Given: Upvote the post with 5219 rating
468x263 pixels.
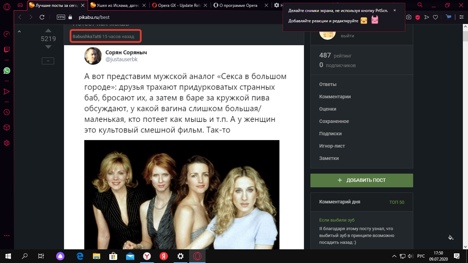Looking at the screenshot, I should [x=48, y=31].
